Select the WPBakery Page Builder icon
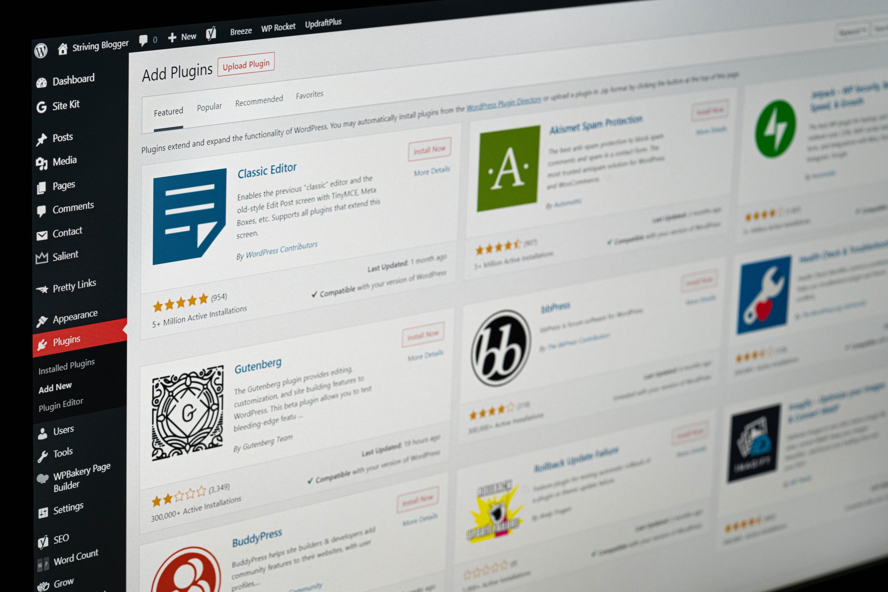The width and height of the screenshot is (888, 592). point(42,477)
